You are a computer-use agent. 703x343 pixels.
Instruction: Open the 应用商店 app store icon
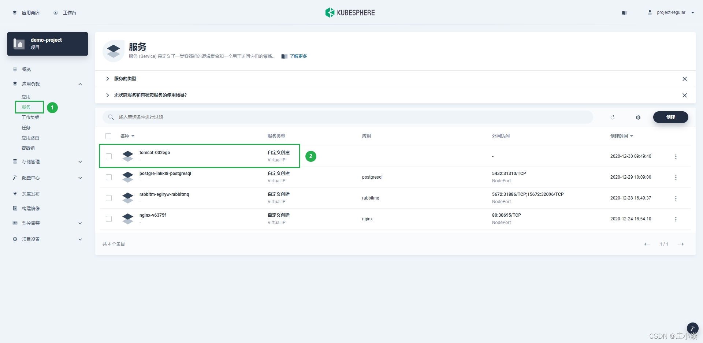15,12
